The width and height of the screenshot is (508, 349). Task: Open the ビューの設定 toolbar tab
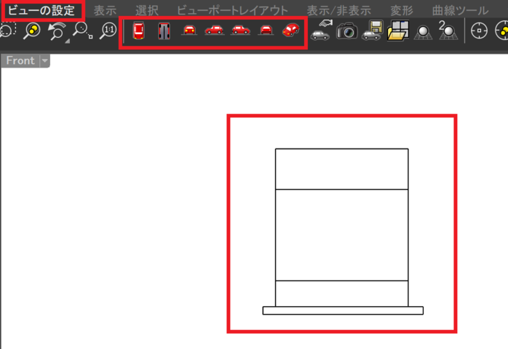(41, 10)
